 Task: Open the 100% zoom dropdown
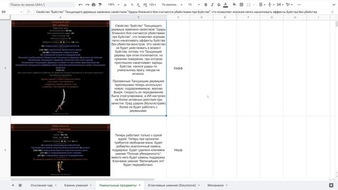tap(114, 5)
